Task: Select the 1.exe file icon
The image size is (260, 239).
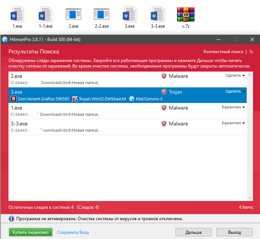Action: point(17,14)
